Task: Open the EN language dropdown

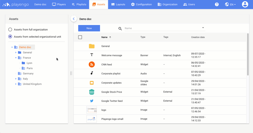Action: click(233, 5)
